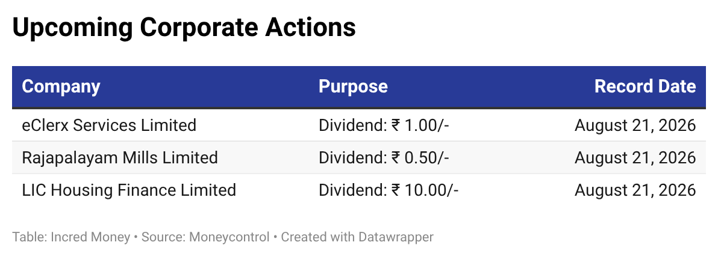Click the rupee symbol in LIC dividend
The width and height of the screenshot is (718, 257).
pos(396,190)
